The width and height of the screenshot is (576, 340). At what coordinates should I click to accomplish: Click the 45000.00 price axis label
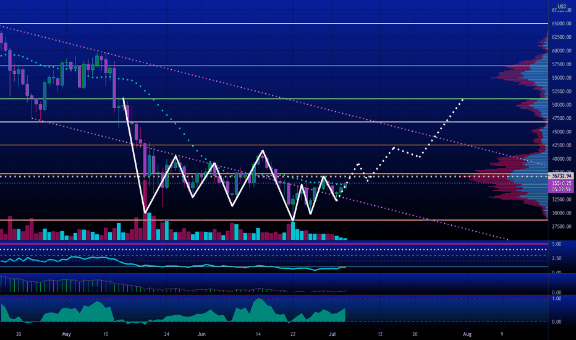[x=562, y=132]
